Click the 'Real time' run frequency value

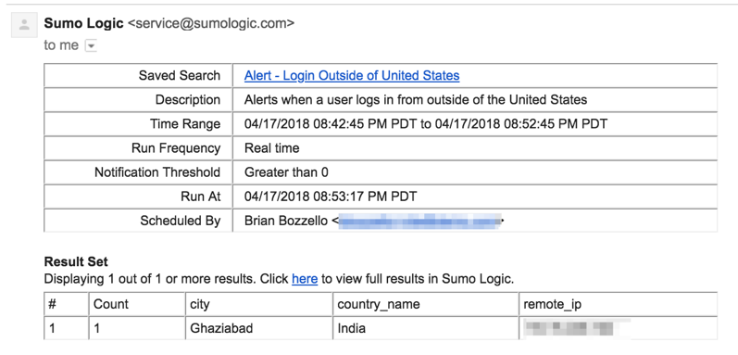(271, 148)
